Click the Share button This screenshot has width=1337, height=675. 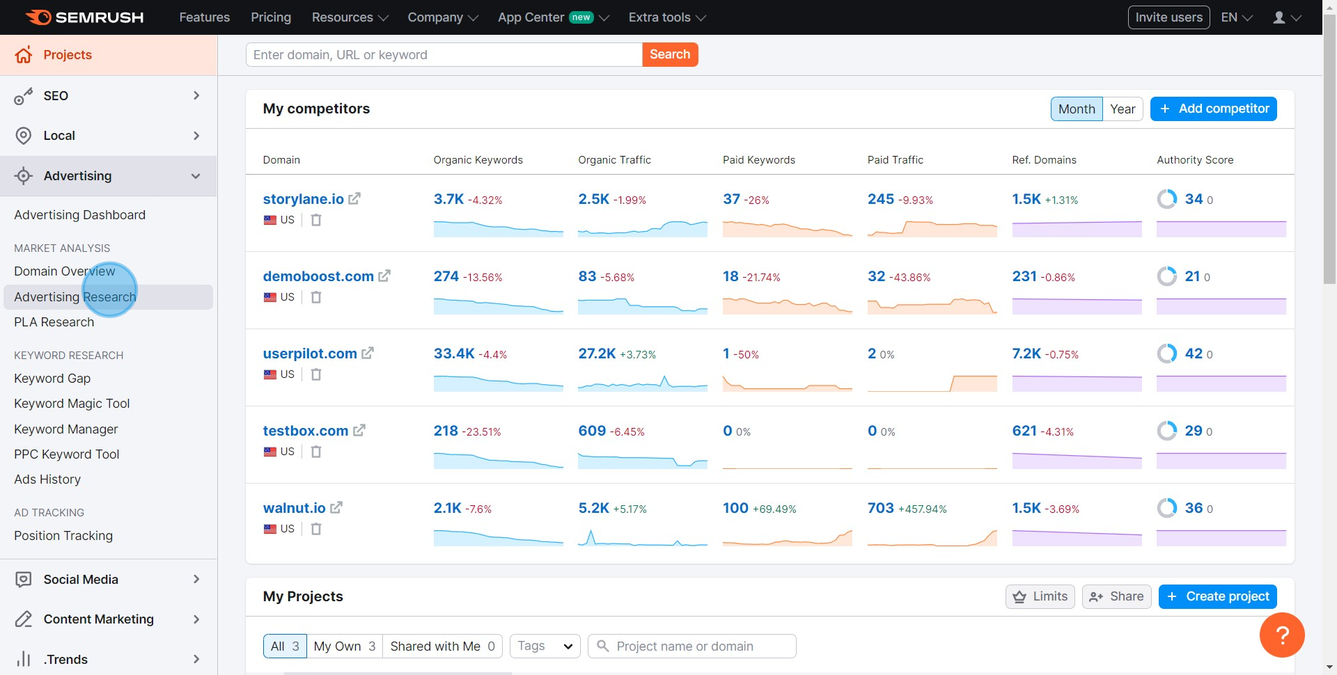[x=1116, y=597]
